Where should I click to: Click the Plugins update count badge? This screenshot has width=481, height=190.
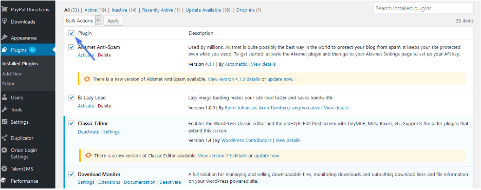point(32,50)
